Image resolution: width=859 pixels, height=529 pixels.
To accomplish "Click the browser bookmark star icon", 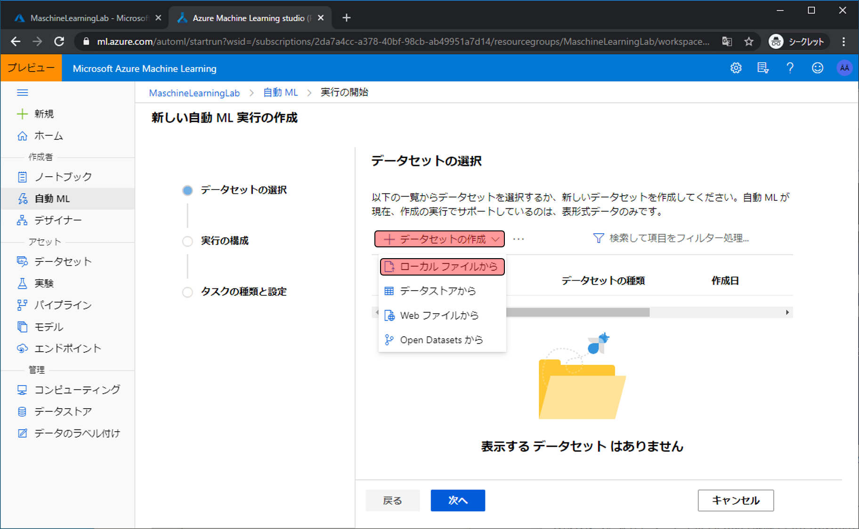I will tap(748, 42).
